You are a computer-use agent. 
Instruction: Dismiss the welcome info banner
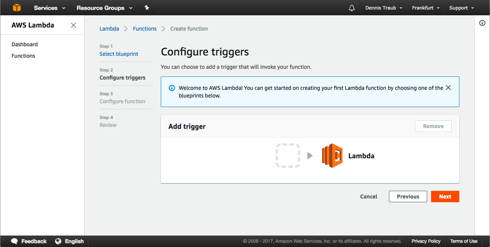pos(448,88)
